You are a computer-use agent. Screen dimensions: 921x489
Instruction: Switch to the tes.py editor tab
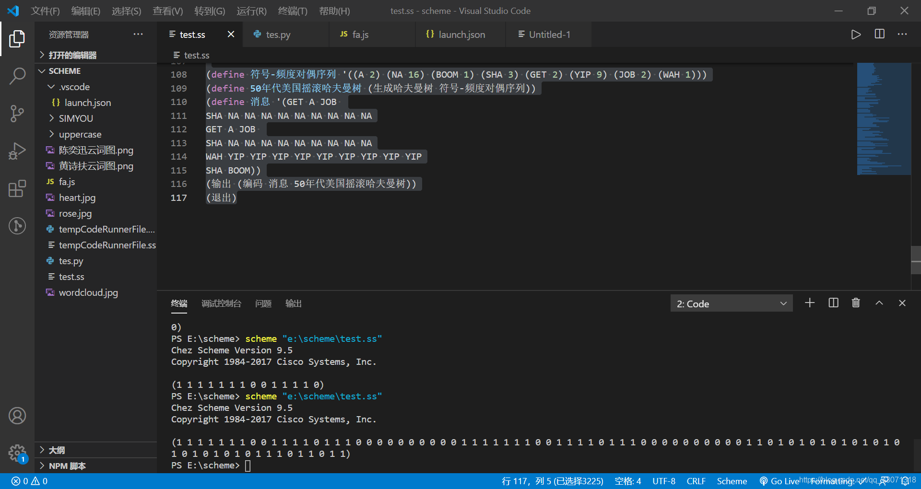click(x=286, y=35)
